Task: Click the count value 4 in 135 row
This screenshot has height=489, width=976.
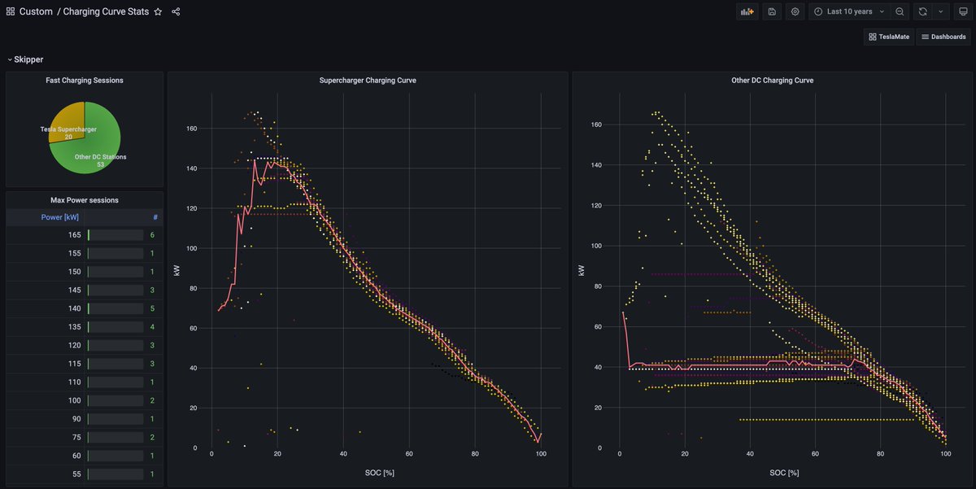Action: pyautogui.click(x=152, y=327)
